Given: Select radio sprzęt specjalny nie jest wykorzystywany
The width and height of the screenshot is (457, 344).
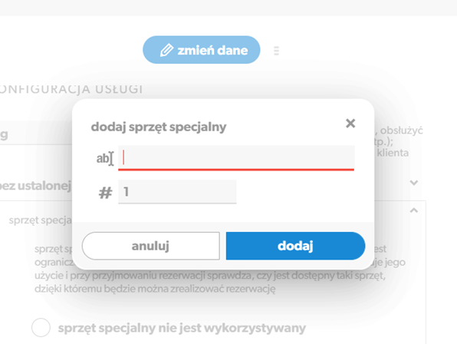Looking at the screenshot, I should click(x=41, y=327).
